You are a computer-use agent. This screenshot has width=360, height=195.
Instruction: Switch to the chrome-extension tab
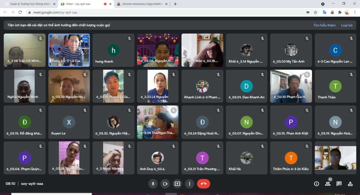pos(142,4)
